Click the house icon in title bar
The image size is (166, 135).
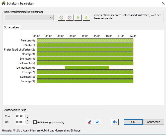[x=4, y=3]
